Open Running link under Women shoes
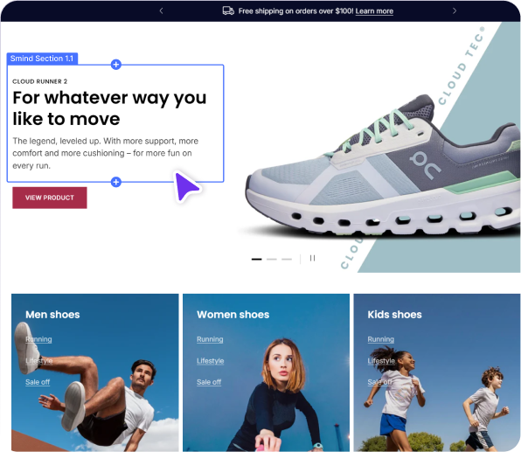 210,339
